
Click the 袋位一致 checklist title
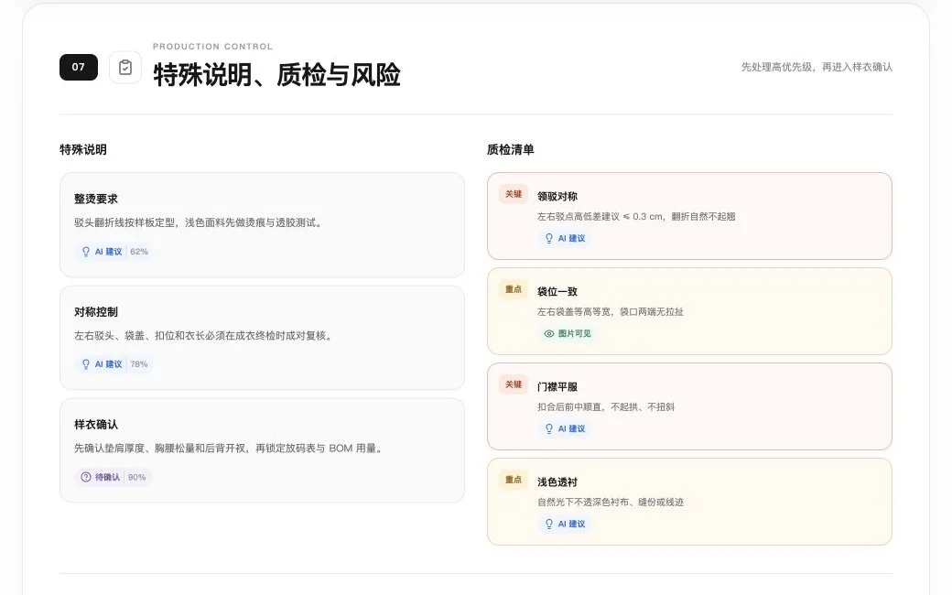point(557,292)
